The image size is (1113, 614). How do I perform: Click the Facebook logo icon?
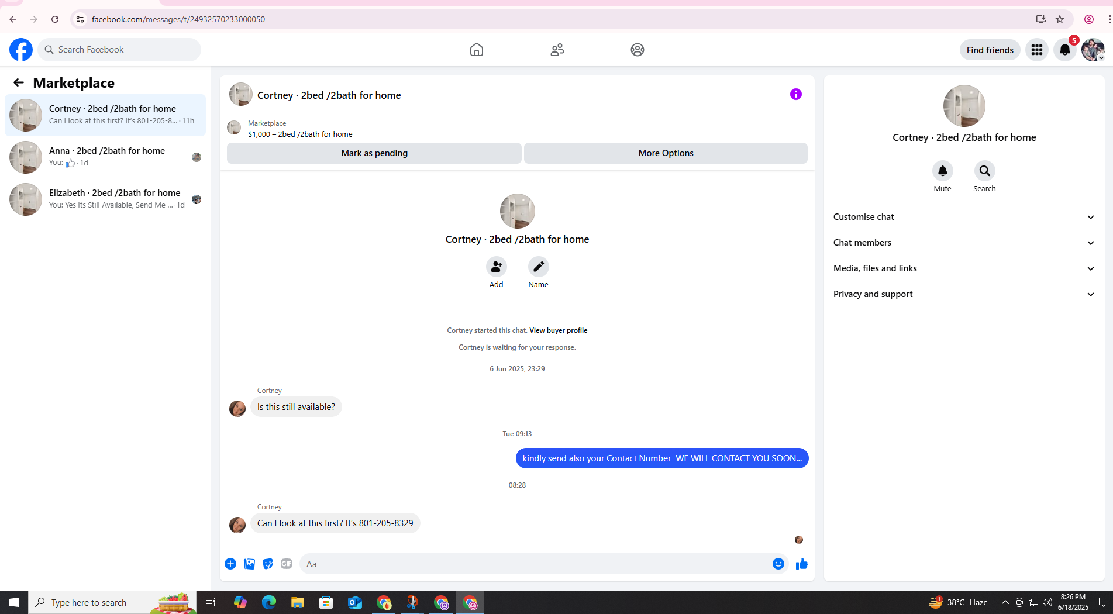[21, 50]
